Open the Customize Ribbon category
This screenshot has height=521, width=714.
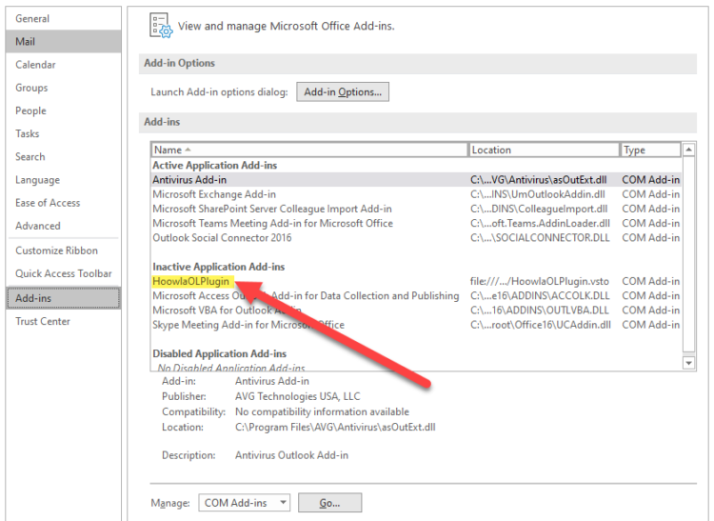click(56, 250)
